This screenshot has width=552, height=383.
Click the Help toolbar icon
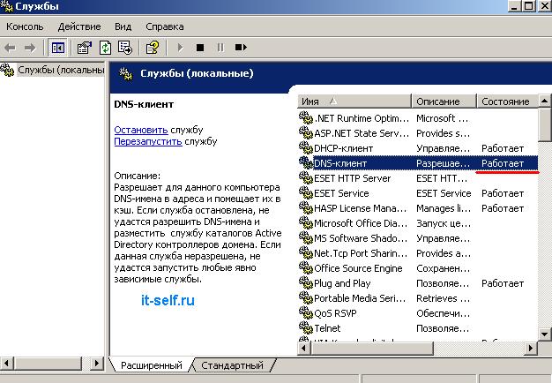(153, 48)
